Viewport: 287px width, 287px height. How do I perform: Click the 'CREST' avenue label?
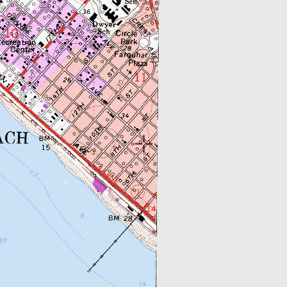pyautogui.click(x=141, y=27)
